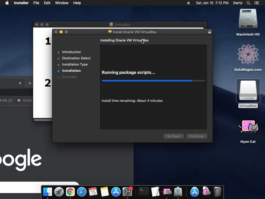
Task: Minimize the installer with yellow button
Action: tap(61, 32)
